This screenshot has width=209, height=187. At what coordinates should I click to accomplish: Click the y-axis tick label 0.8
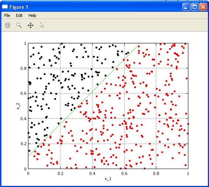coord(23,68)
